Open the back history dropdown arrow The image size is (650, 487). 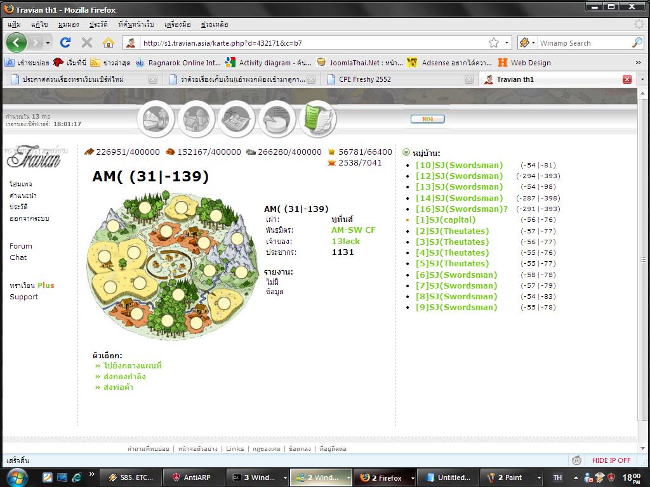click(x=48, y=42)
